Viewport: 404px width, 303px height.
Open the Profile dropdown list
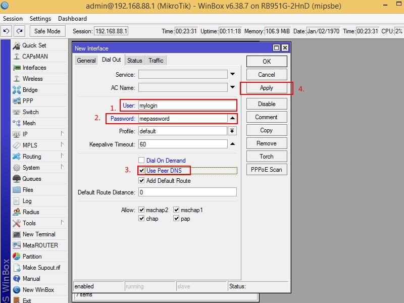[232, 131]
